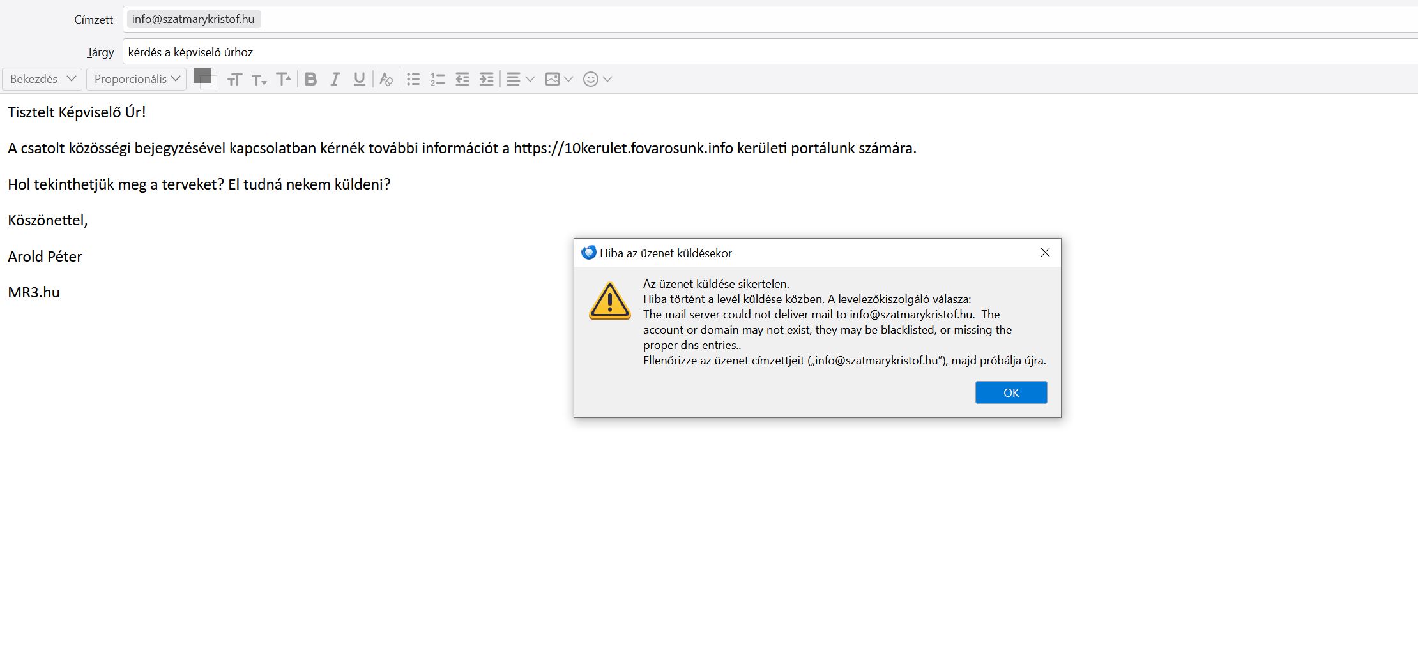Apply bulleted list formatting
Viewport: 1418px width, 670px height.
(x=413, y=79)
